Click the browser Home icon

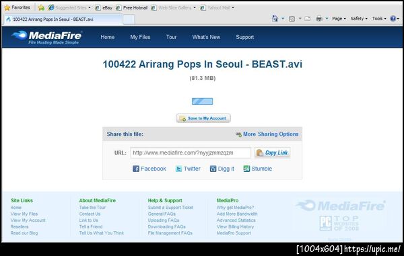[275, 19]
